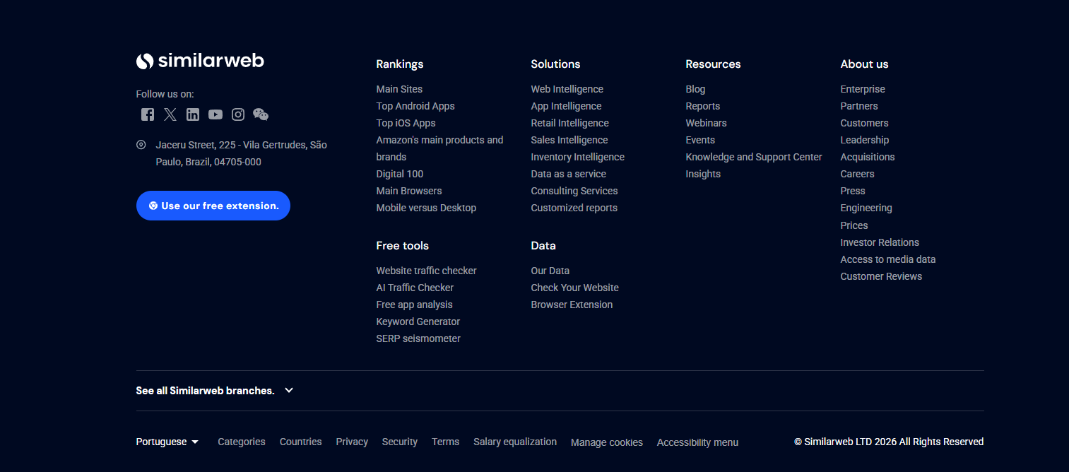The height and width of the screenshot is (472, 1069).
Task: Open the Prices link
Action: (854, 225)
